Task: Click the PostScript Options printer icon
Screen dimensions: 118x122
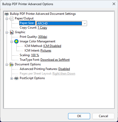Action: click(16, 78)
